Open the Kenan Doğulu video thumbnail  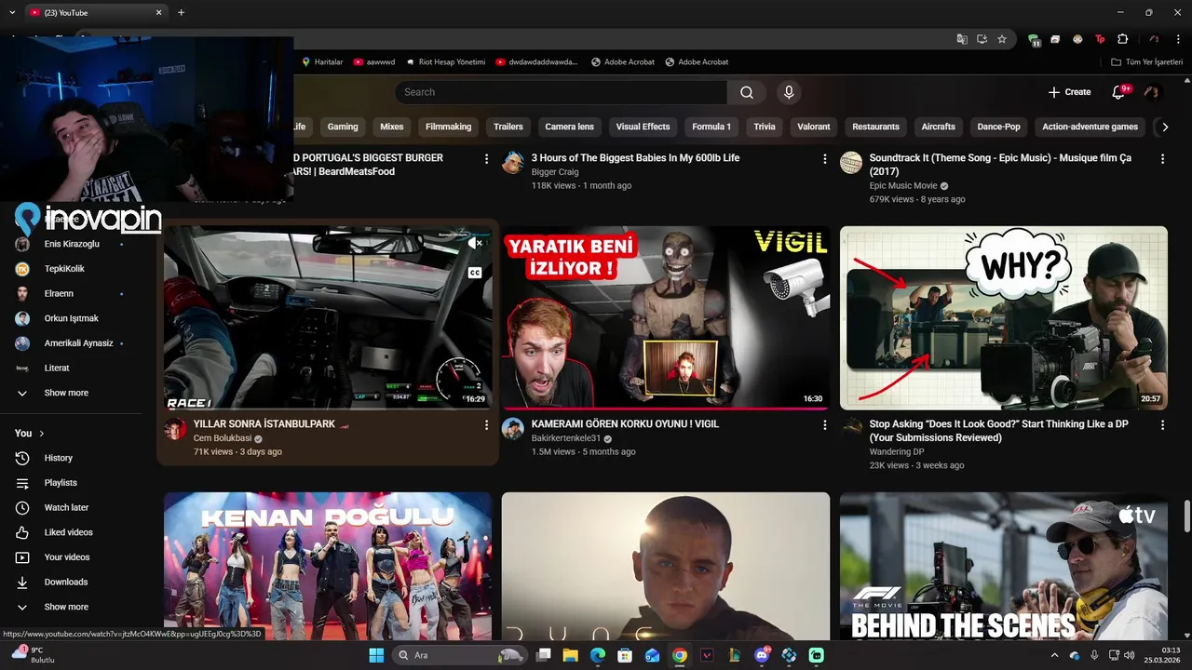[x=328, y=566]
